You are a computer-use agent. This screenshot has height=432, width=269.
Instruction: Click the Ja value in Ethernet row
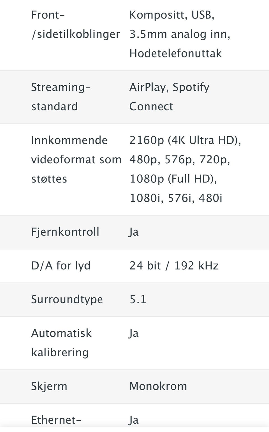click(134, 420)
